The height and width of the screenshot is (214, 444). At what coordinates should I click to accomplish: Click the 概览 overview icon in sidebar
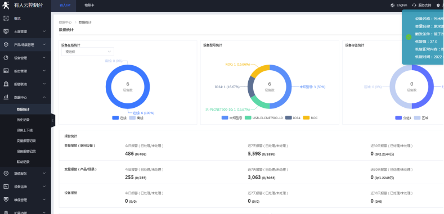[x=6, y=19]
